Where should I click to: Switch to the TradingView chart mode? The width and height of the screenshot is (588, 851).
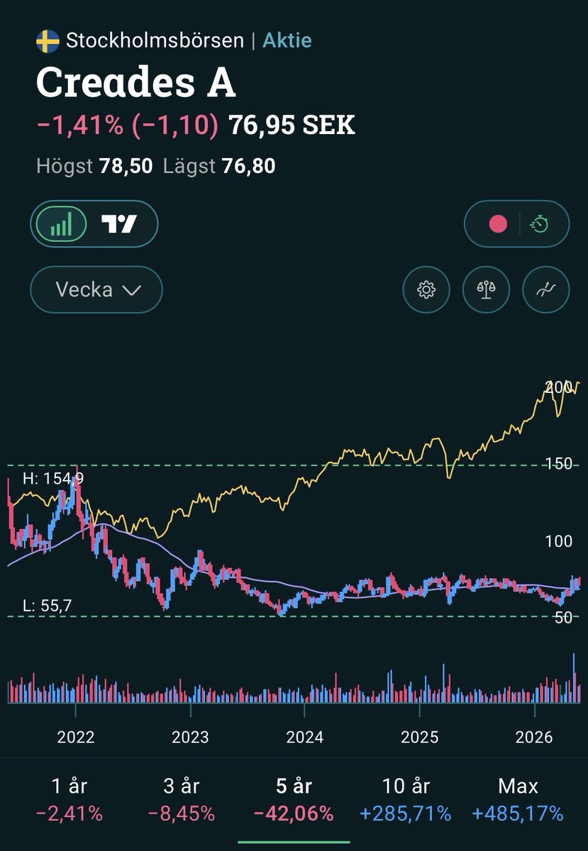click(x=118, y=225)
